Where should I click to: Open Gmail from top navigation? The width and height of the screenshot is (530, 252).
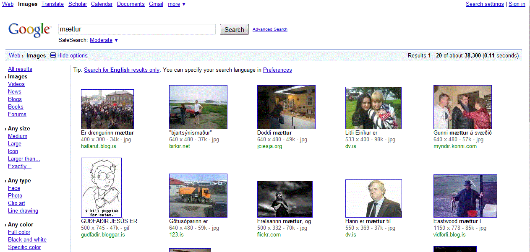pyautogui.click(x=156, y=4)
